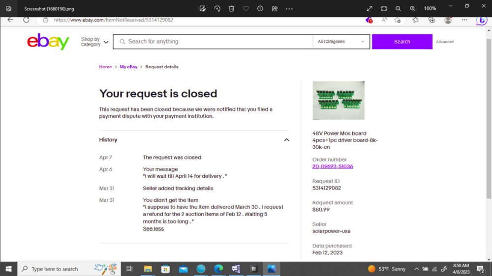Click the read aloud icon in address bar
Screen dimensions: 492x276
384,20
